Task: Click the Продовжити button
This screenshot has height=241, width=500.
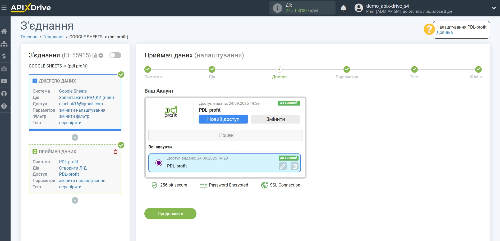Action: [170, 213]
